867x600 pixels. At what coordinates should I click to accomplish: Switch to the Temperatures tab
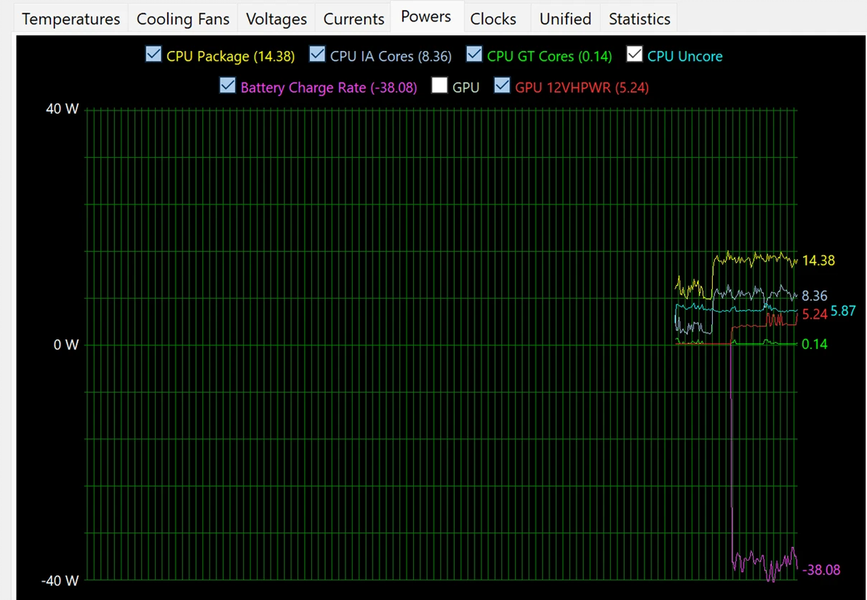71,19
